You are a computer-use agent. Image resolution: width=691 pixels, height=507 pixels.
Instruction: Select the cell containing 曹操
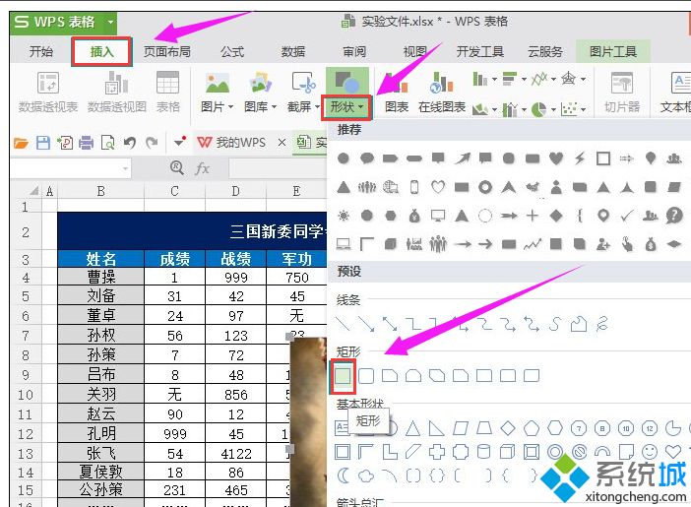click(101, 277)
